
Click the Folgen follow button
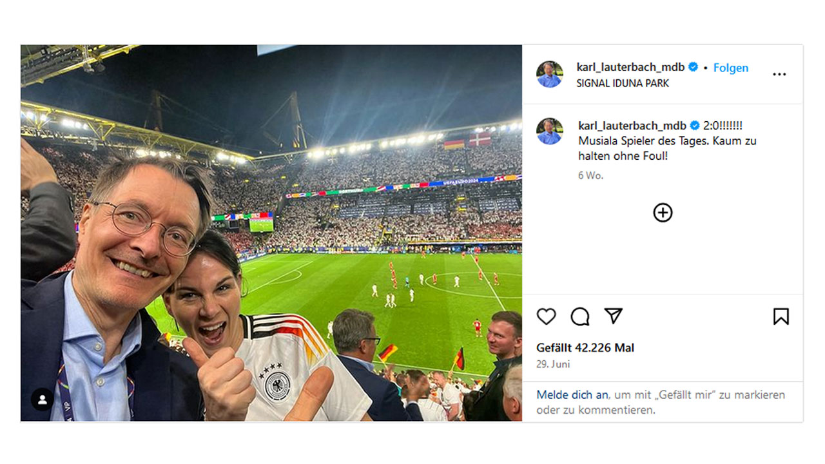coord(731,68)
